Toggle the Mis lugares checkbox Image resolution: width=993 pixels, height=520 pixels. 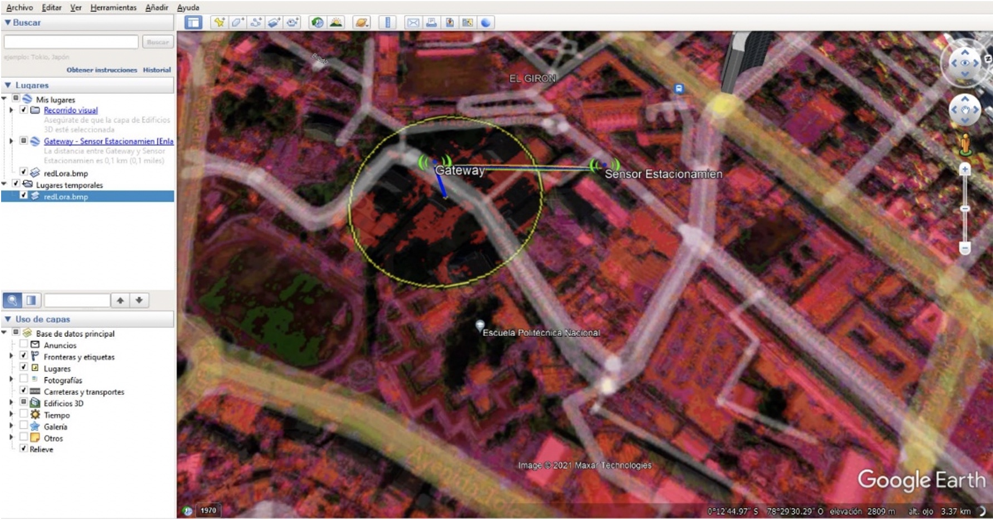click(x=16, y=99)
